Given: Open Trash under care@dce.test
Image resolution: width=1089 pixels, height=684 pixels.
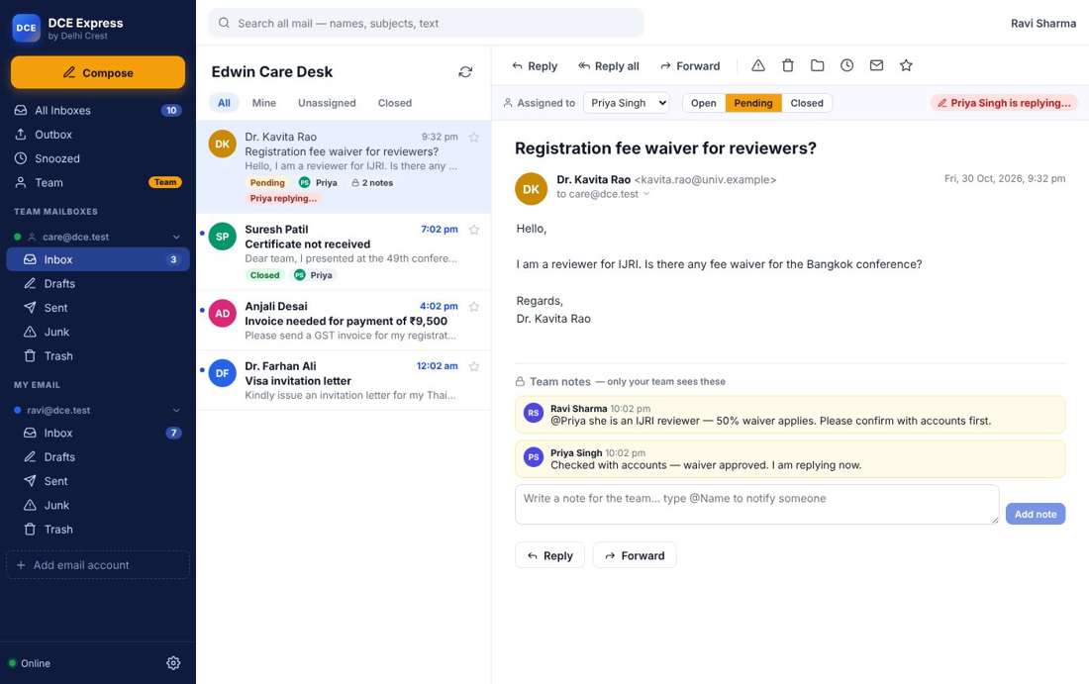Looking at the screenshot, I should tap(98, 355).
